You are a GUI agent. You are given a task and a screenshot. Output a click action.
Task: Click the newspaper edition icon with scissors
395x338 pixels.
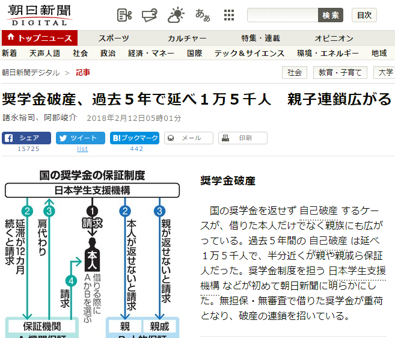coord(124,15)
